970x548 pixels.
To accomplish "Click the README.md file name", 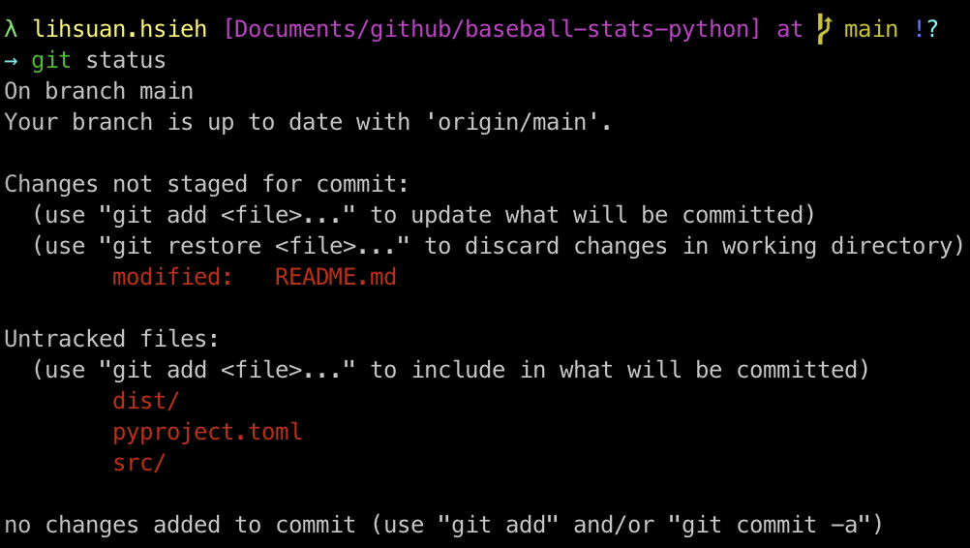I will coord(335,277).
